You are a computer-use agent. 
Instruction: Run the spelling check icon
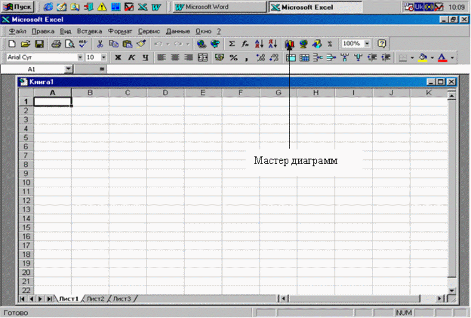[x=83, y=44]
